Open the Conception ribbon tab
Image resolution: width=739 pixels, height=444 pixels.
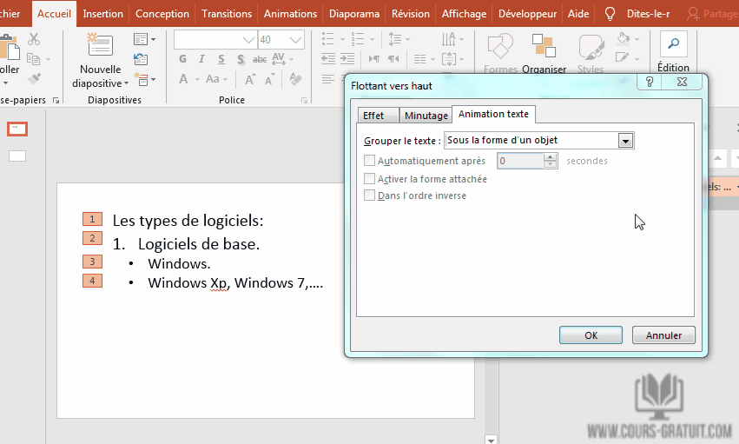point(162,14)
